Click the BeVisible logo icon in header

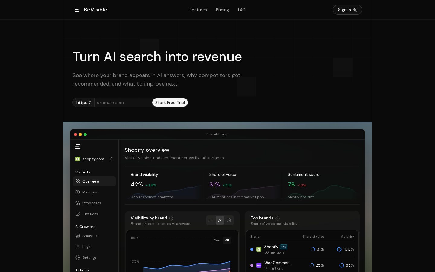click(x=77, y=10)
